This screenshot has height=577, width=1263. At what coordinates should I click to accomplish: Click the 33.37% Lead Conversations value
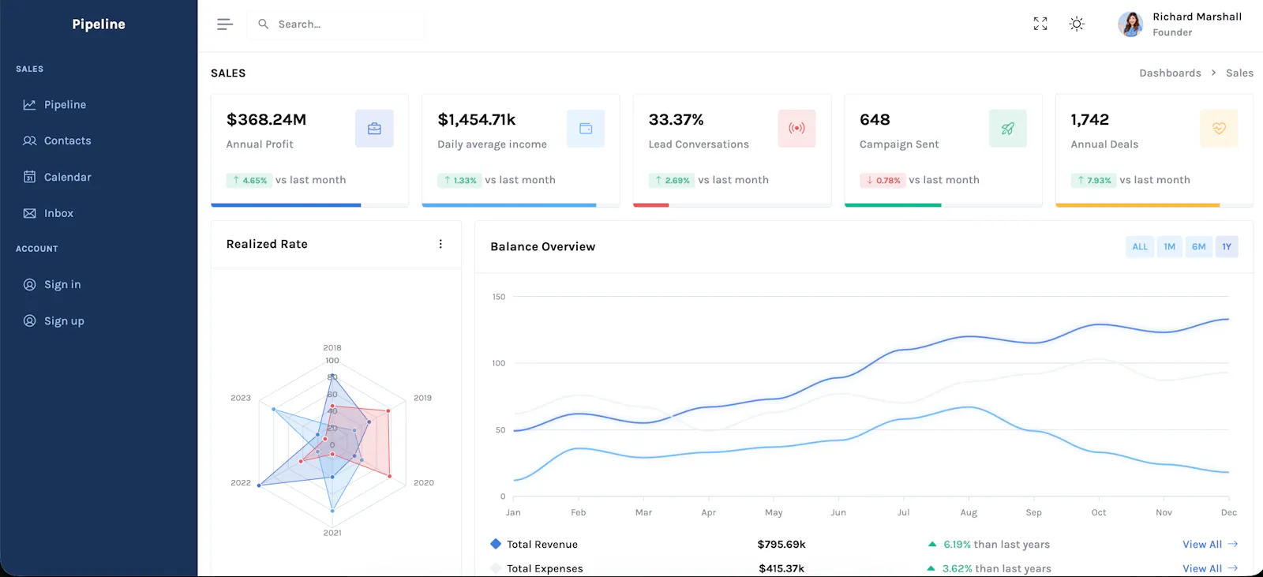click(x=676, y=119)
